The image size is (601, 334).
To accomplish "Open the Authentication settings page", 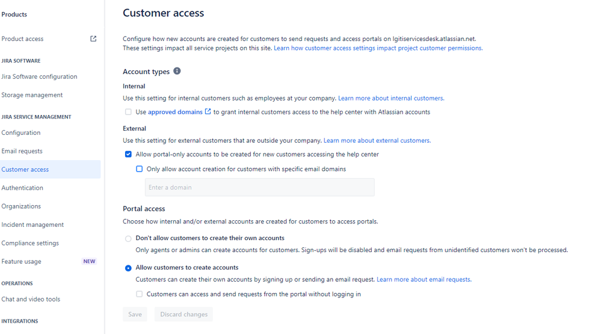I will (x=22, y=188).
